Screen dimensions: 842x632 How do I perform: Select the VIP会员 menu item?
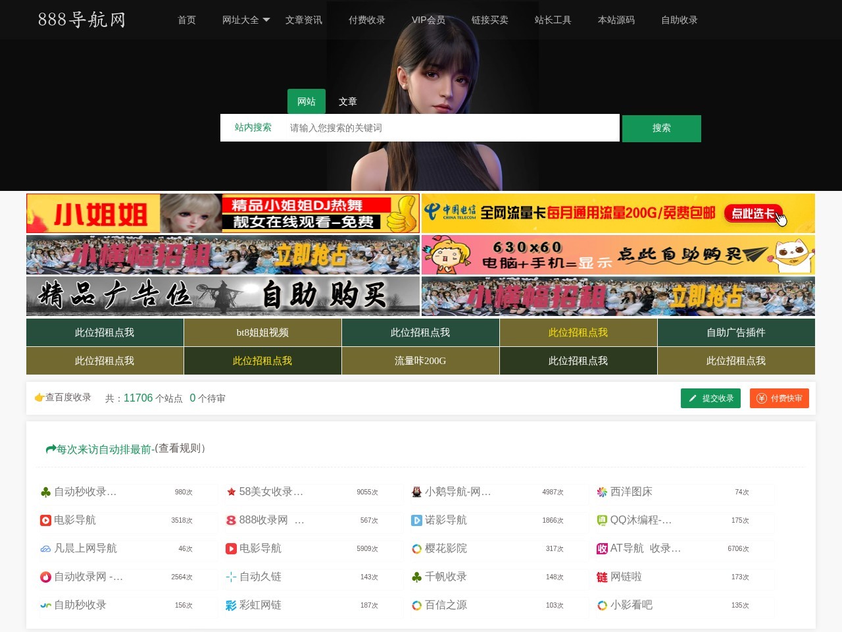[428, 20]
